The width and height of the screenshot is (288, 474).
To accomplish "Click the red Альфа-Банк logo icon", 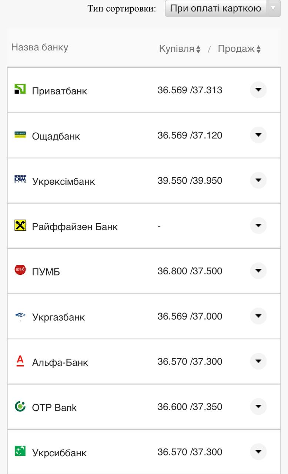I will tap(20, 361).
